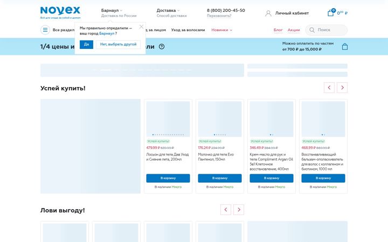The image size is (388, 242).
Task: Open Личный кабинет
Action: (292, 13)
